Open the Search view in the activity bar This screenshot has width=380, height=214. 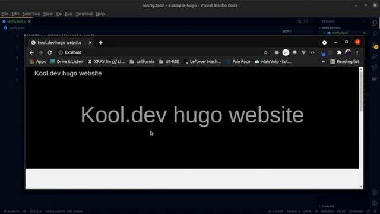pos(375,34)
